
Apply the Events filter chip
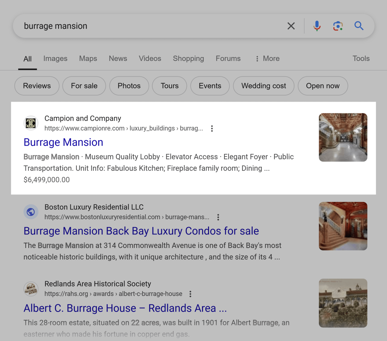click(x=210, y=86)
